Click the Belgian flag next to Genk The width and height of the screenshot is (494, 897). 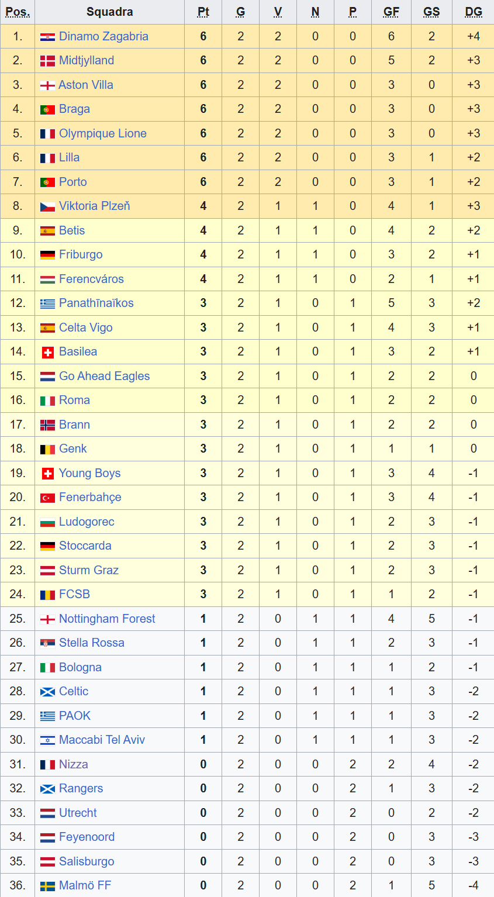[47, 449]
